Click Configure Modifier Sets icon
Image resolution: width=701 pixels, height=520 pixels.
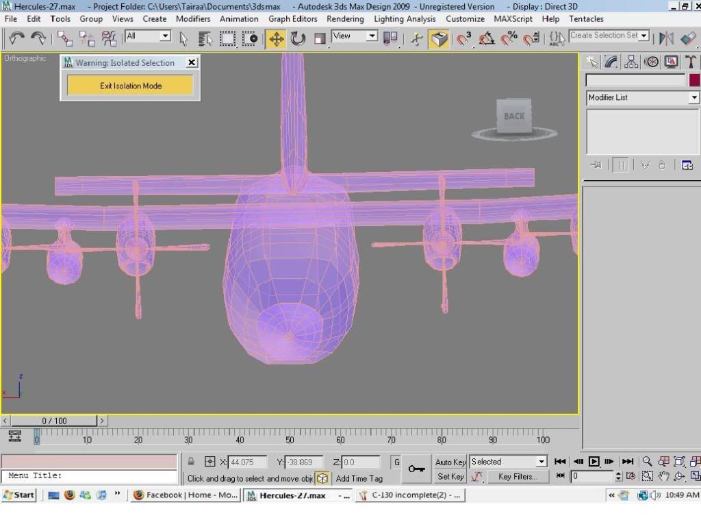point(687,165)
